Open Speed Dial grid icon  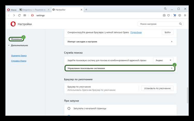click(x=25, y=15)
